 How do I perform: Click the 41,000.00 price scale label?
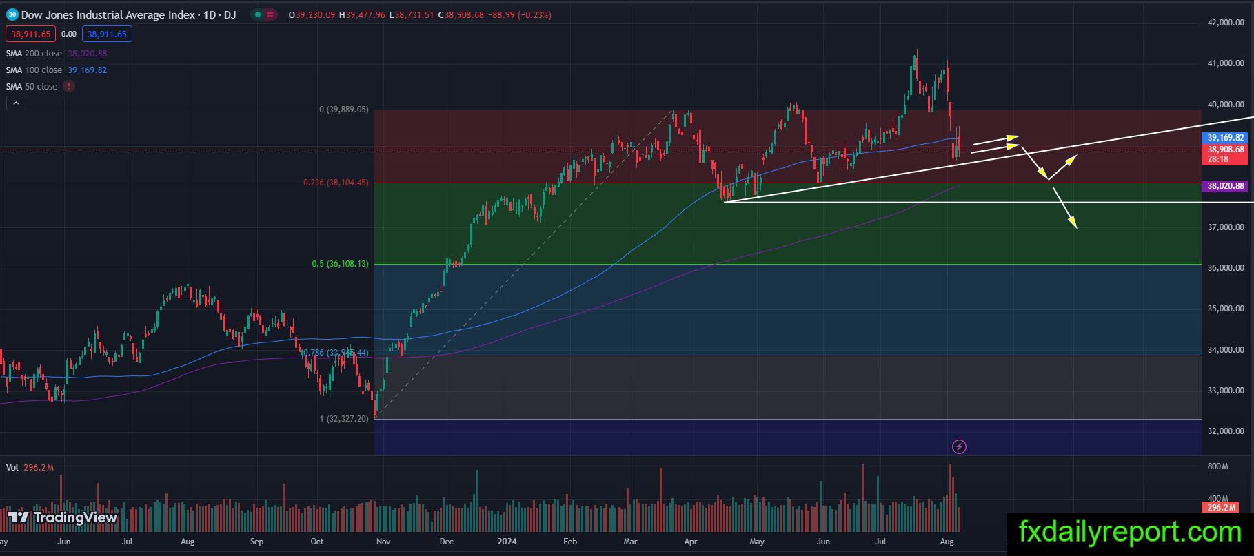coord(1226,63)
